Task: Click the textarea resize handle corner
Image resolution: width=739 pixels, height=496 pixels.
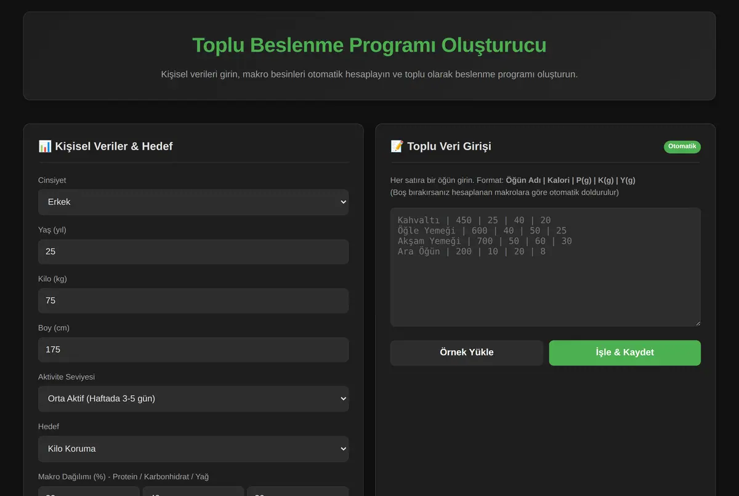Action: (x=697, y=323)
